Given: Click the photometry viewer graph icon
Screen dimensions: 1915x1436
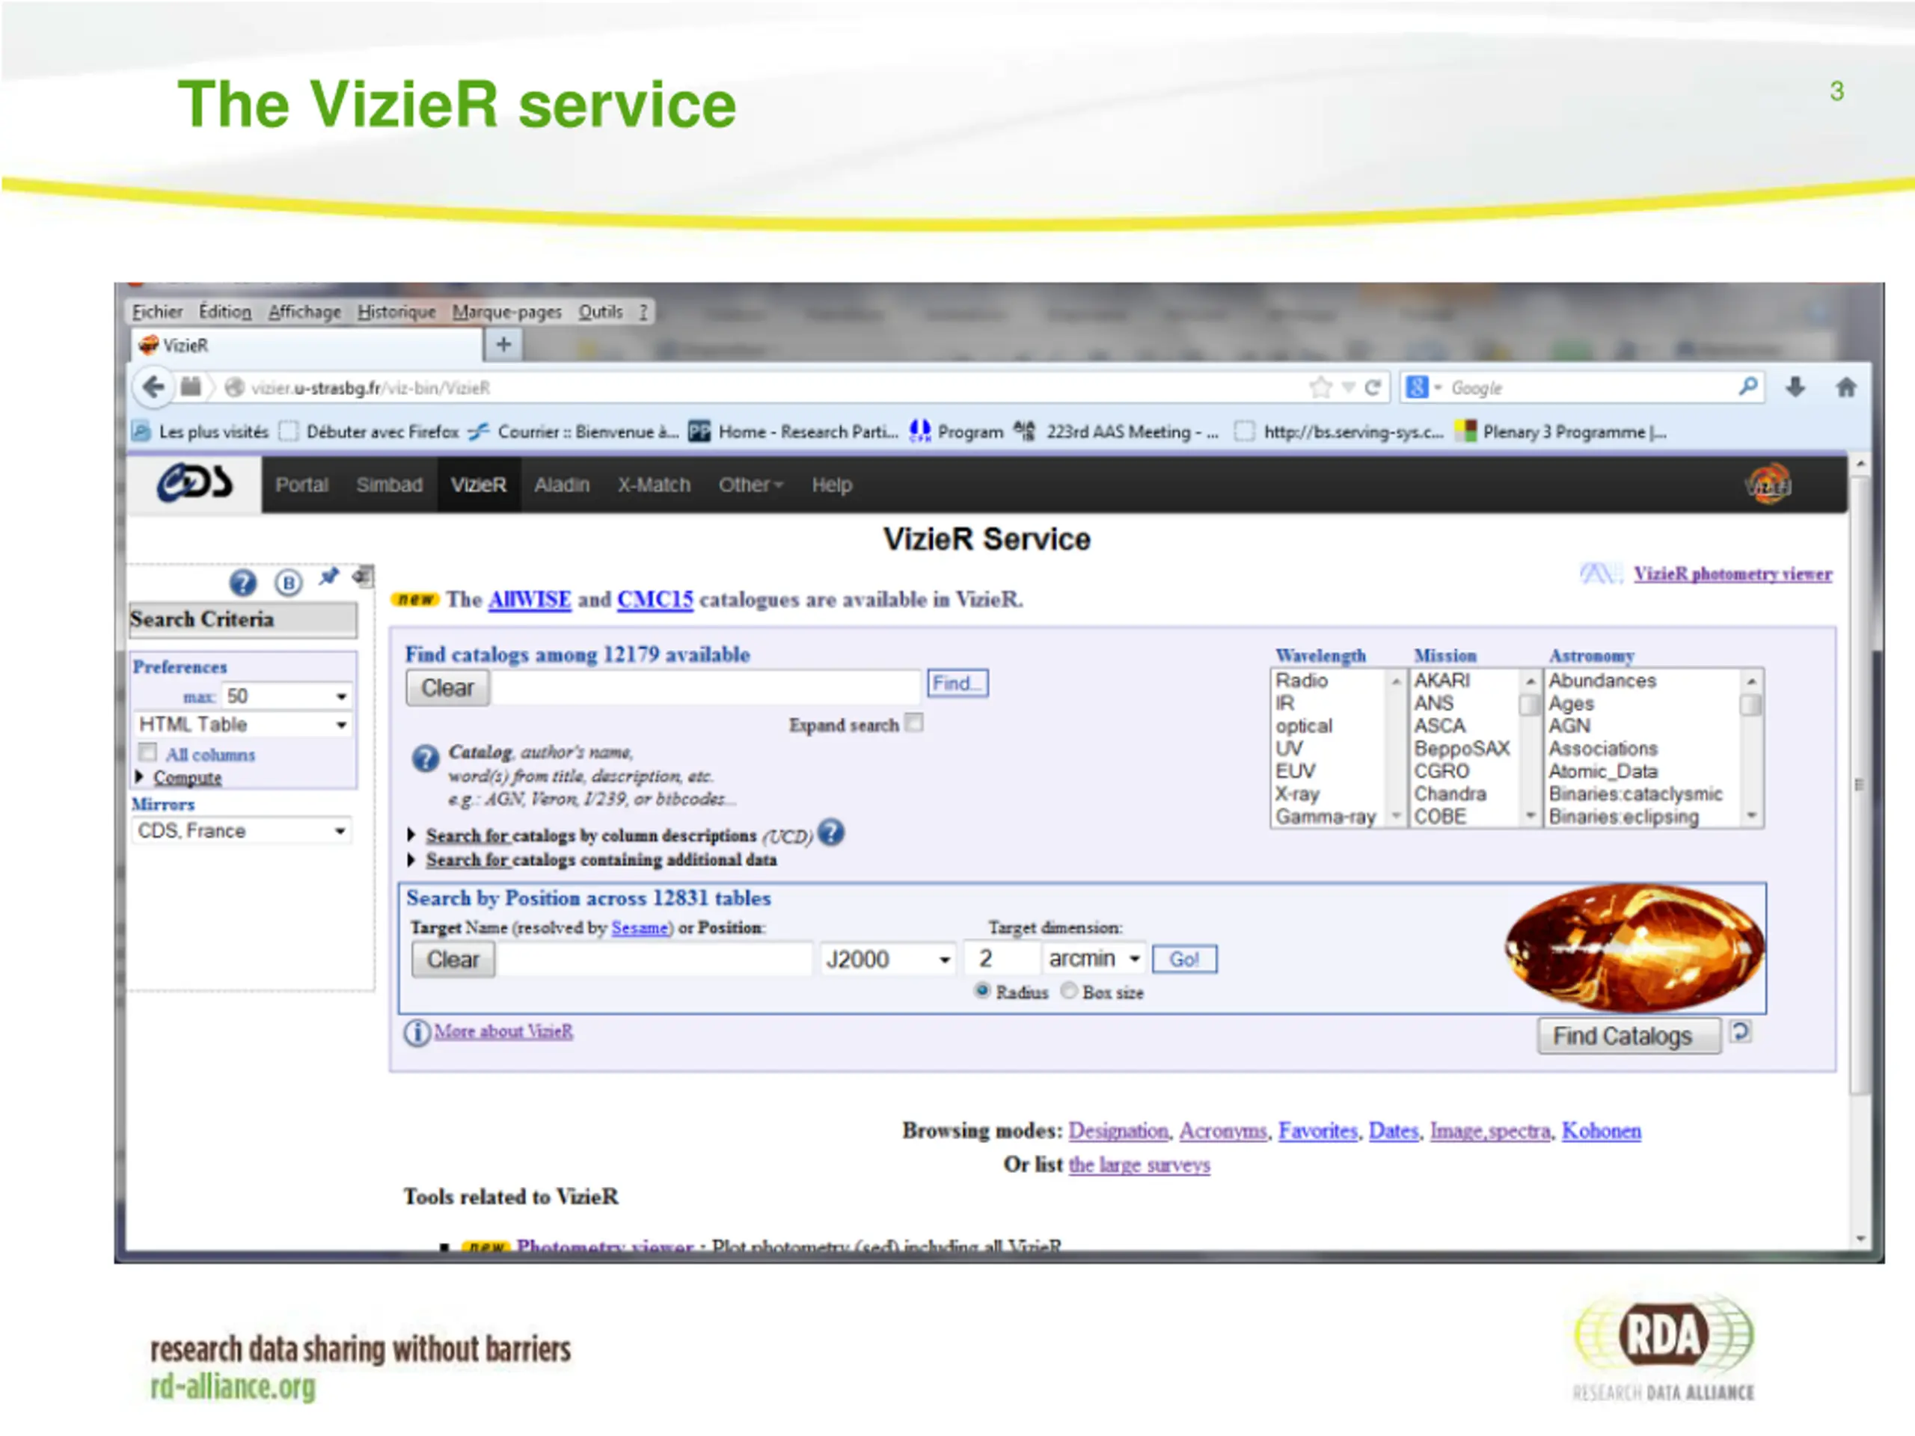Looking at the screenshot, I should tap(1600, 573).
